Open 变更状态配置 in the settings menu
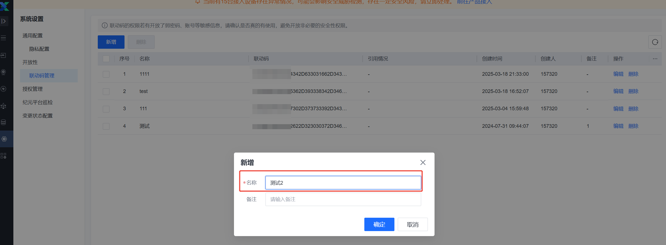Screen dimensions: 666x245 click(x=38, y=116)
